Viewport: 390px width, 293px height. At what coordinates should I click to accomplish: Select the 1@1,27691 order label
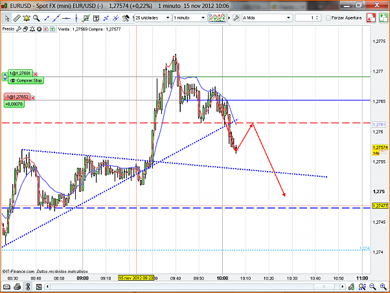click(x=20, y=73)
